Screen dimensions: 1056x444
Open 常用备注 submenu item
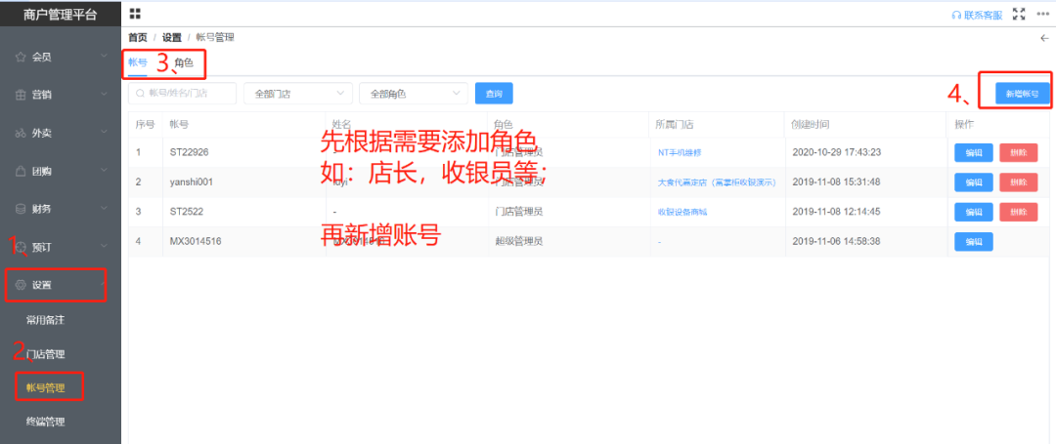[x=45, y=319]
